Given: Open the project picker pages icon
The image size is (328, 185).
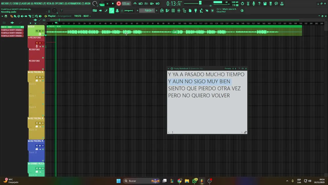Looking at the screenshot, I should (x=190, y=11).
